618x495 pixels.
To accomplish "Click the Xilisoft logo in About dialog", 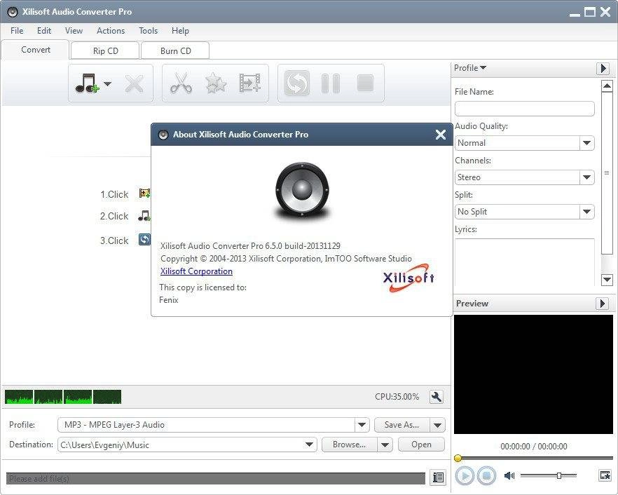I will click(x=408, y=278).
